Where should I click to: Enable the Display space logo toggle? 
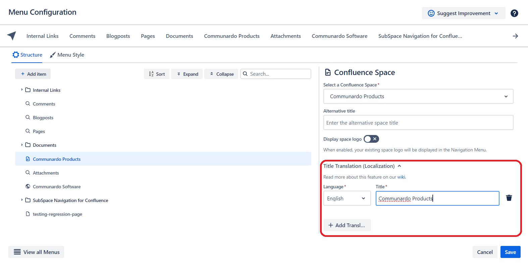[371, 139]
